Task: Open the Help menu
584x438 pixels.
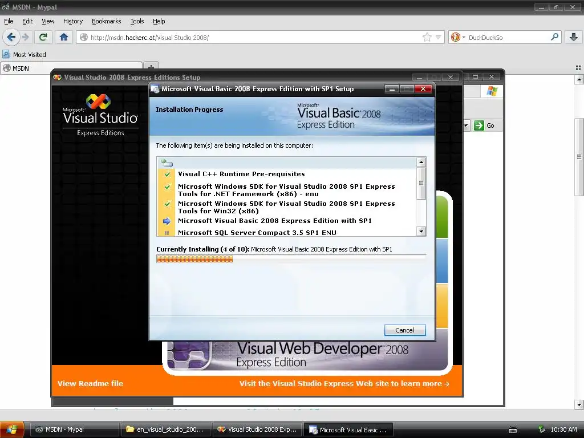Action: pyautogui.click(x=159, y=21)
